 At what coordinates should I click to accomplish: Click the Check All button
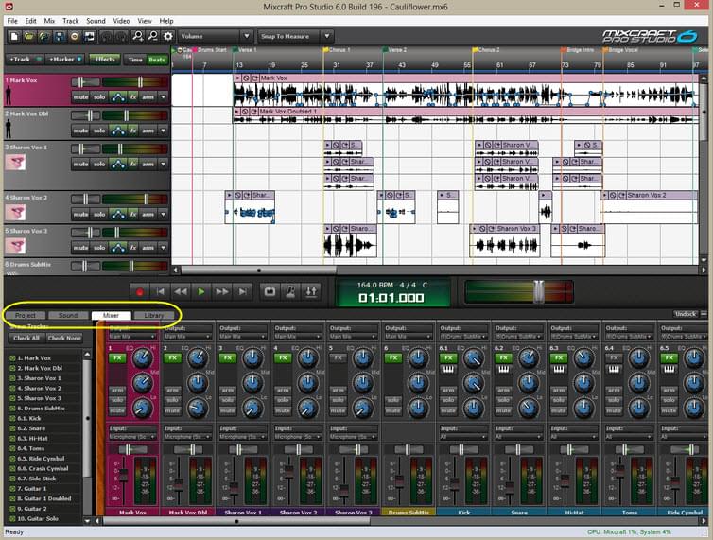[x=26, y=338]
